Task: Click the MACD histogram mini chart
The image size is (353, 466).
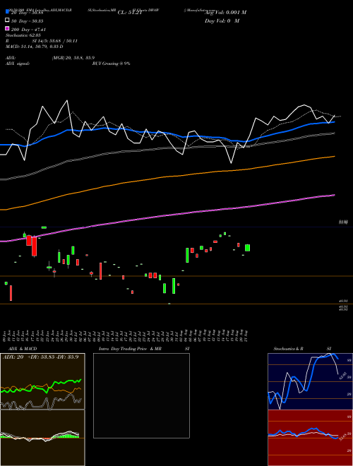Action: tap(42, 438)
